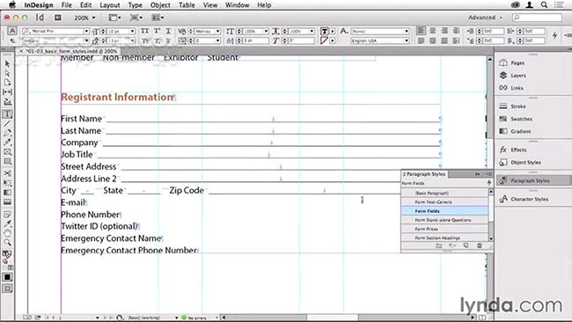
Task: Create new paragraph style button
Action: [466, 245]
